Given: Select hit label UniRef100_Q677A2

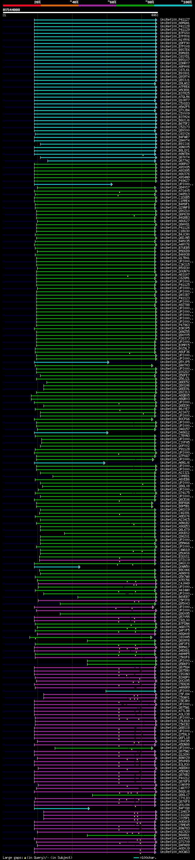Looking at the screenshot, I should (175, 160).
